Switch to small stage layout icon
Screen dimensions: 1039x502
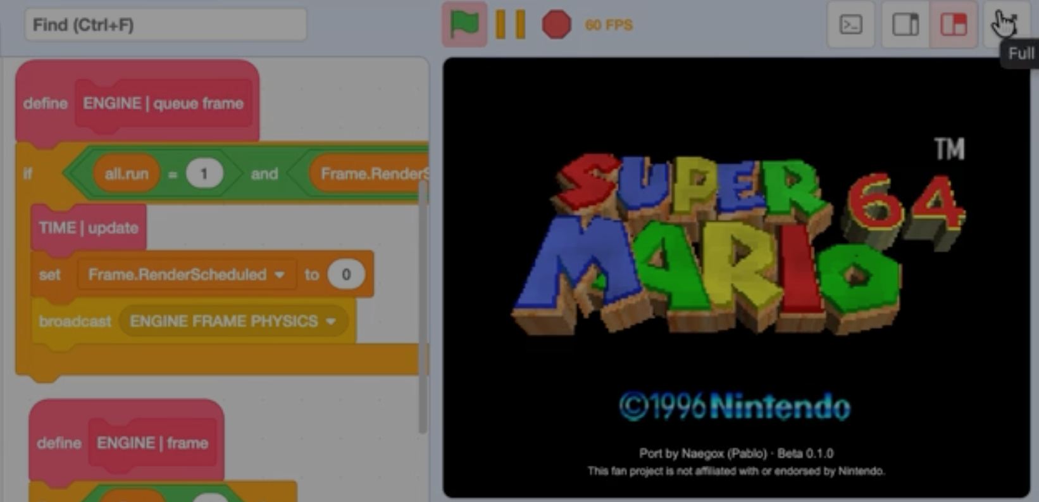[x=905, y=25]
